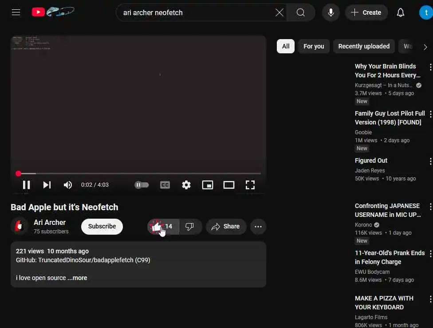Image resolution: width=433 pixels, height=328 pixels.
Task: Open options for Confronting JAPANESE USERNAME
Action: click(x=430, y=207)
